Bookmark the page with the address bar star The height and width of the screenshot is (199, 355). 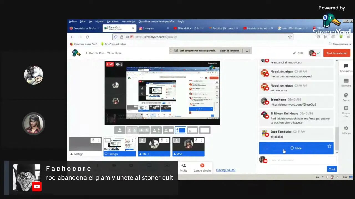(x=290, y=37)
